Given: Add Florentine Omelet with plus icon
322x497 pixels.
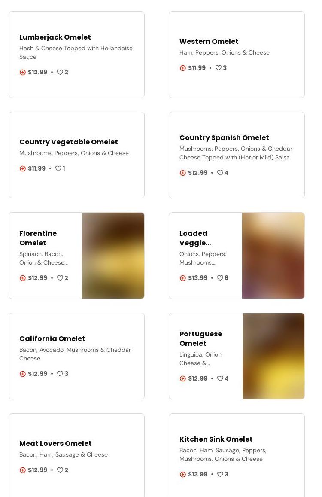Looking at the screenshot, I should [x=23, y=278].
